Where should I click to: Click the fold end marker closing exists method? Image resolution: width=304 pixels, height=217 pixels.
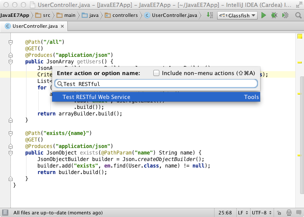(11, 179)
